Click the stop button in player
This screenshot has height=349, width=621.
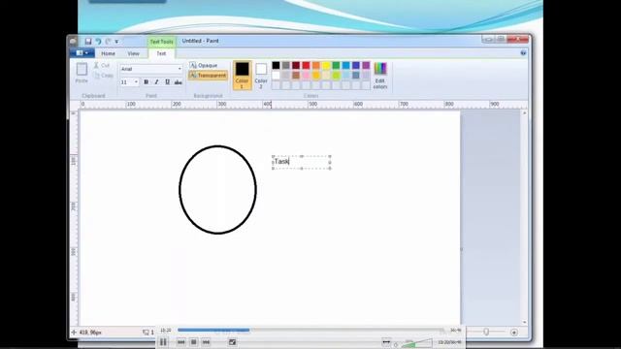pyautogui.click(x=194, y=342)
